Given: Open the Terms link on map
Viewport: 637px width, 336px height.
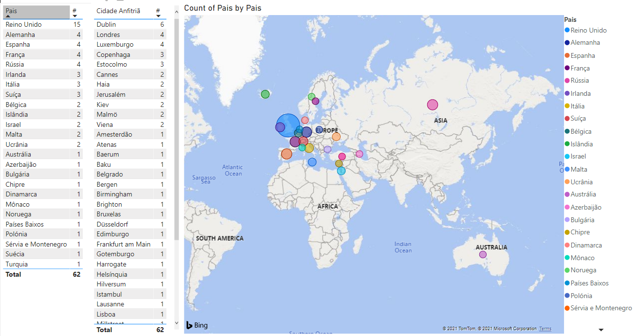Looking at the screenshot, I should tap(546, 329).
